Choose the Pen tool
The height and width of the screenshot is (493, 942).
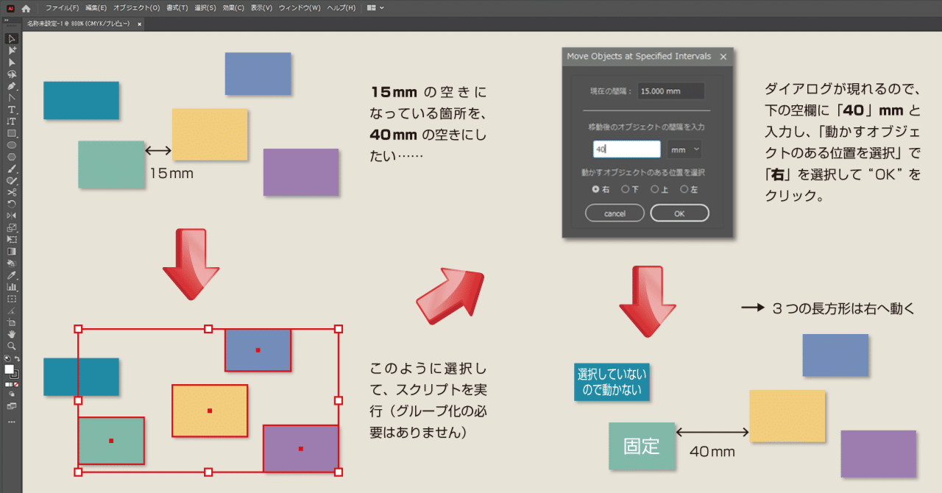point(11,87)
